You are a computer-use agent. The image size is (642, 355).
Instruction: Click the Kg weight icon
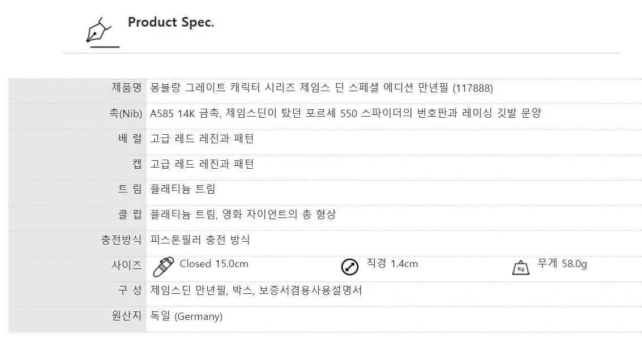point(520,267)
